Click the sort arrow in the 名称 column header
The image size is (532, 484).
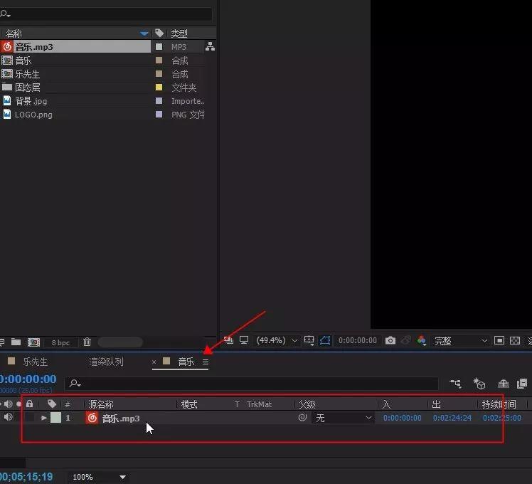click(x=144, y=33)
